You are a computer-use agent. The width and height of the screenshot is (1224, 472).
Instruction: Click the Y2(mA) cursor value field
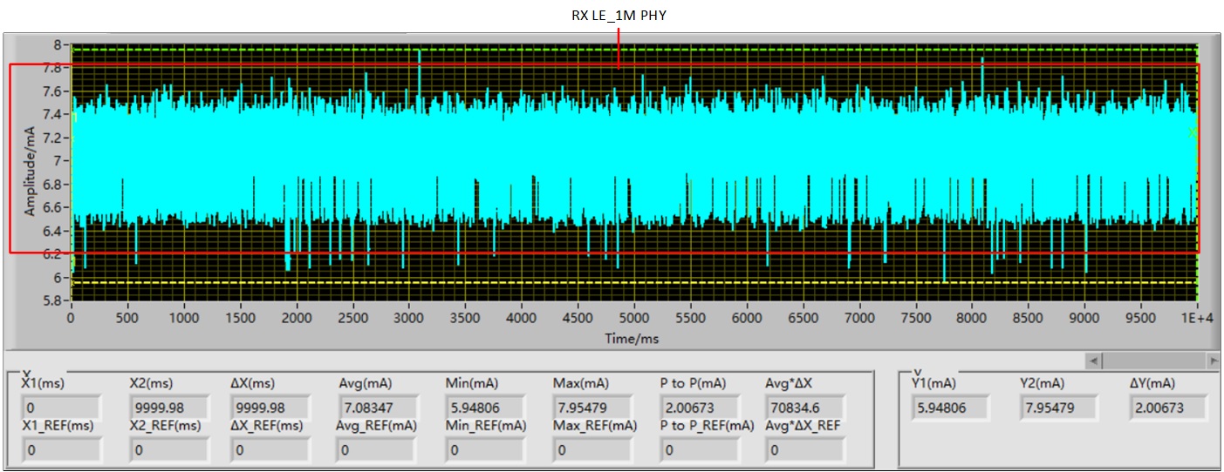click(x=1060, y=408)
